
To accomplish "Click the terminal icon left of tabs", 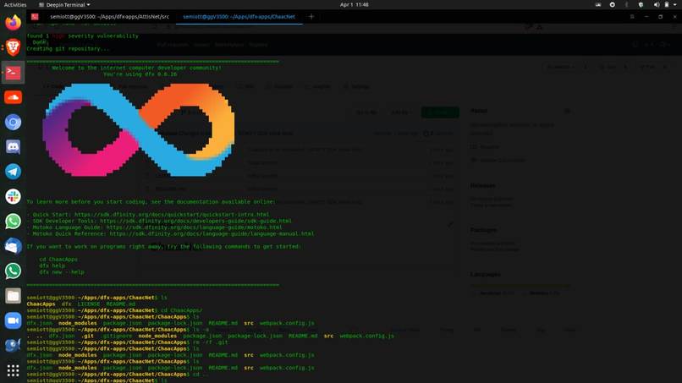I will point(35,17).
